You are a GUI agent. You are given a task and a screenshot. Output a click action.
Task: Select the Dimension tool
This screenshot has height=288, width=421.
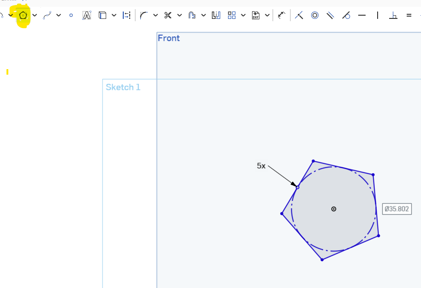282,15
